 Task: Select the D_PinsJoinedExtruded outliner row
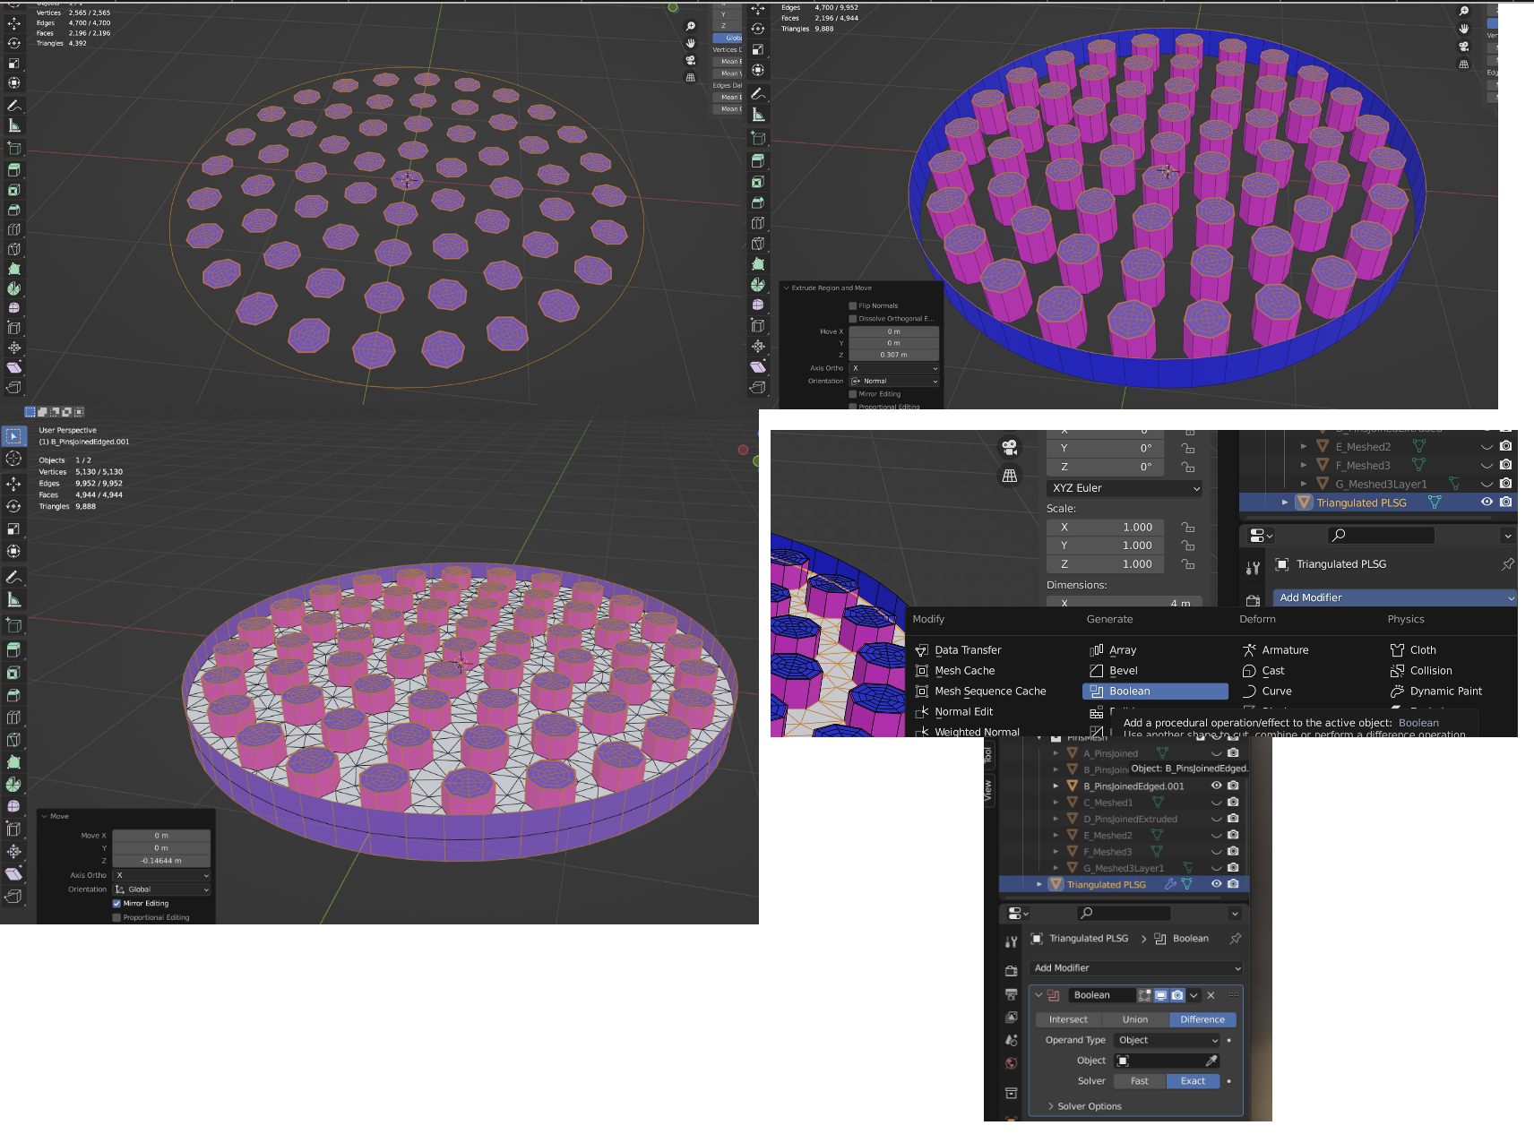click(x=1125, y=819)
